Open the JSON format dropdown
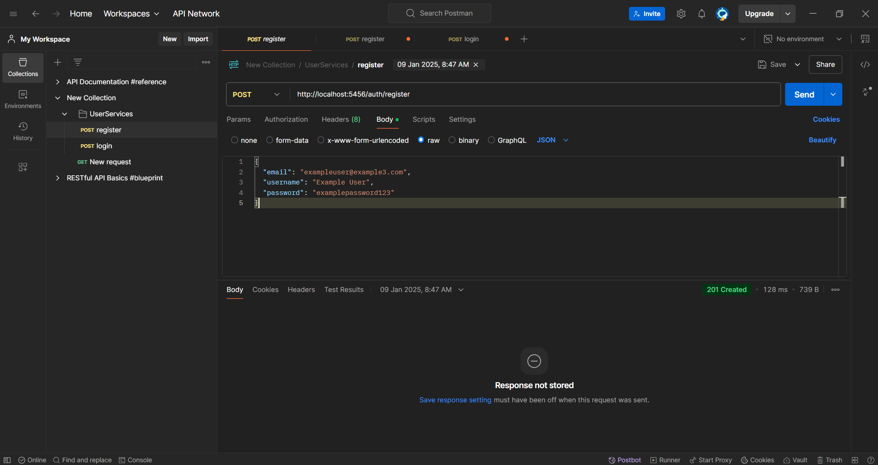Screen dimensions: 878x465 click(x=553, y=140)
